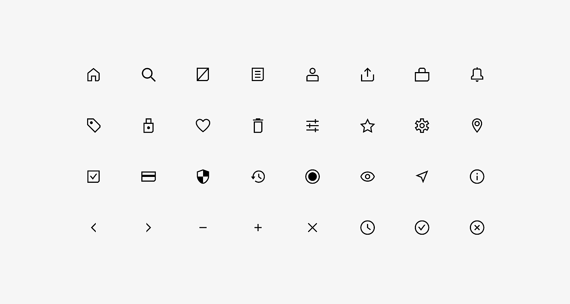Click the home house icon
The width and height of the screenshot is (570, 304).
coord(93,74)
